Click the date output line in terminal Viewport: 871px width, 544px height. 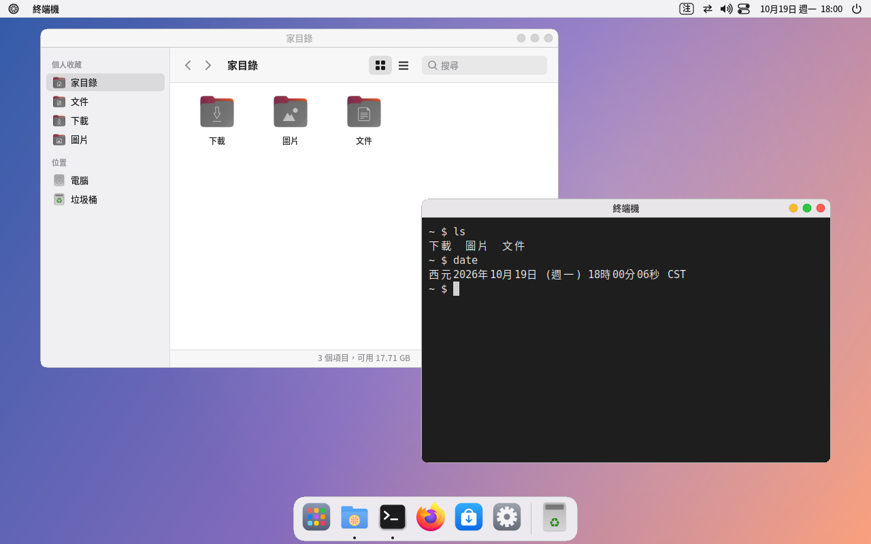[557, 275]
